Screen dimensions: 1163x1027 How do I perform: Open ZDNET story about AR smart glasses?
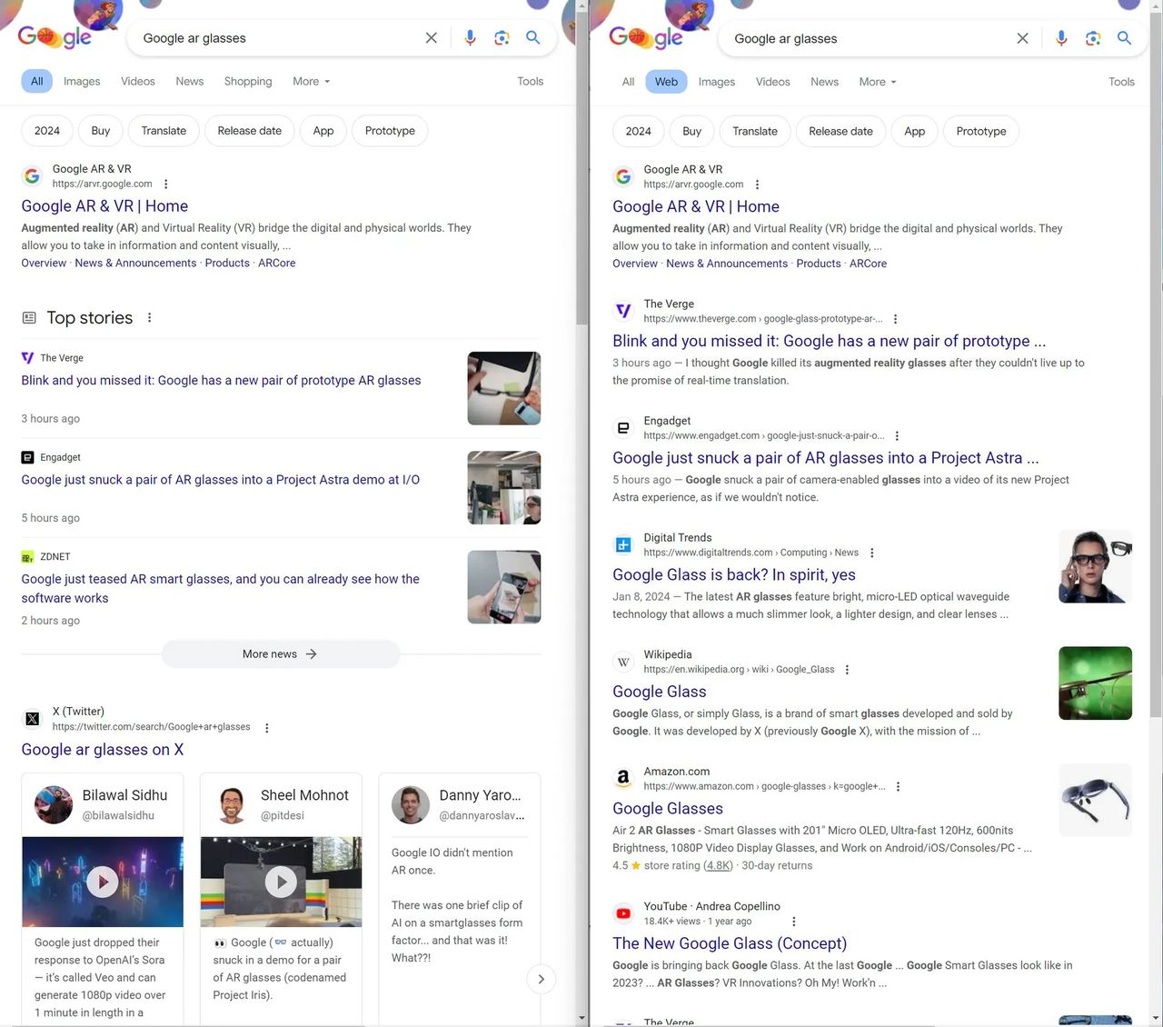coord(220,588)
